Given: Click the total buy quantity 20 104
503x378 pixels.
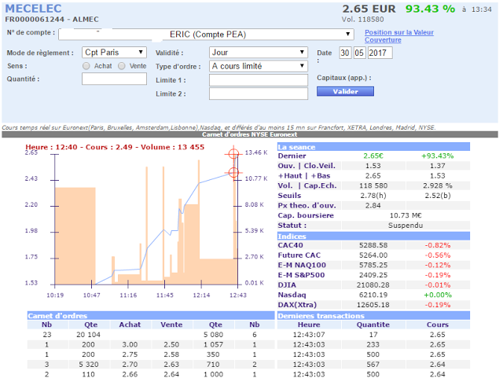Looking at the screenshot, I should tap(88, 335).
